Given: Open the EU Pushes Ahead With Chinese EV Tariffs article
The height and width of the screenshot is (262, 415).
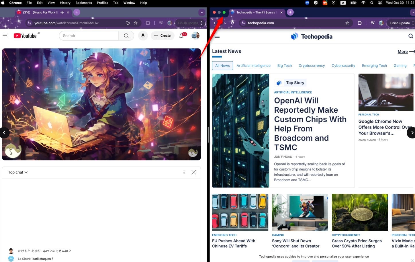Looking at the screenshot, I should (234, 243).
